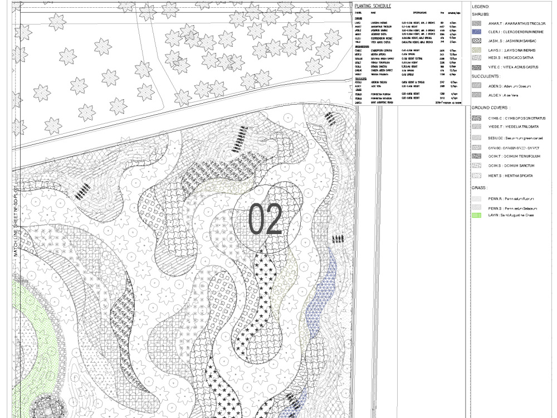Viewport: 557px width, 418px height.
Task: Click the AMAR.T Amaranthus Tricolor hatch swatch
Action: coord(476,23)
